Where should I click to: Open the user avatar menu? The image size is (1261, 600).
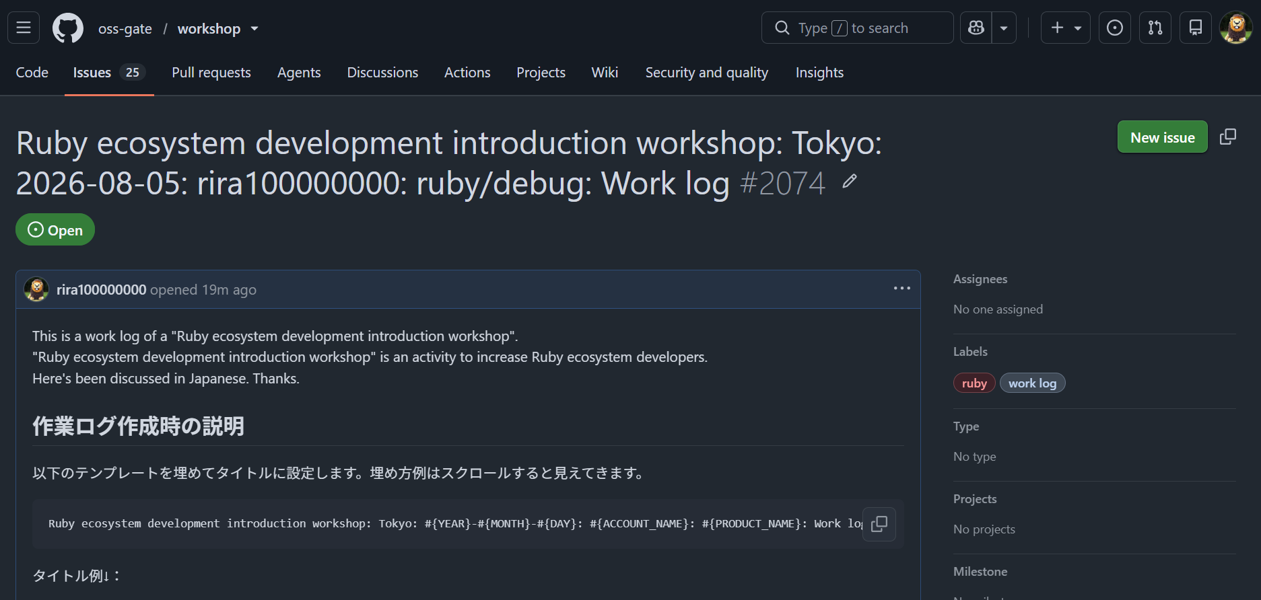tap(1236, 28)
